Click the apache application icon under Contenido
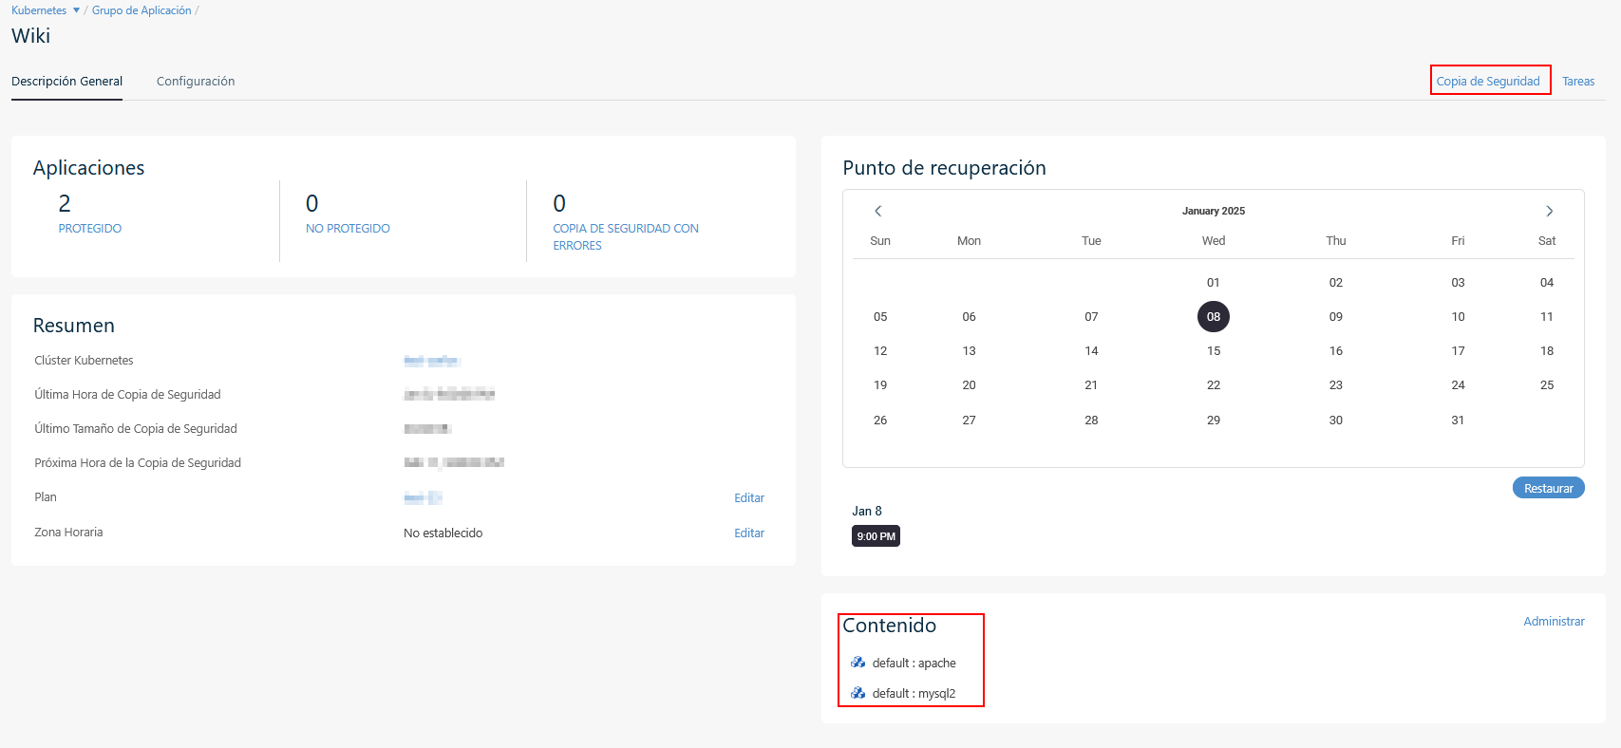Image resolution: width=1621 pixels, height=748 pixels. point(858,663)
